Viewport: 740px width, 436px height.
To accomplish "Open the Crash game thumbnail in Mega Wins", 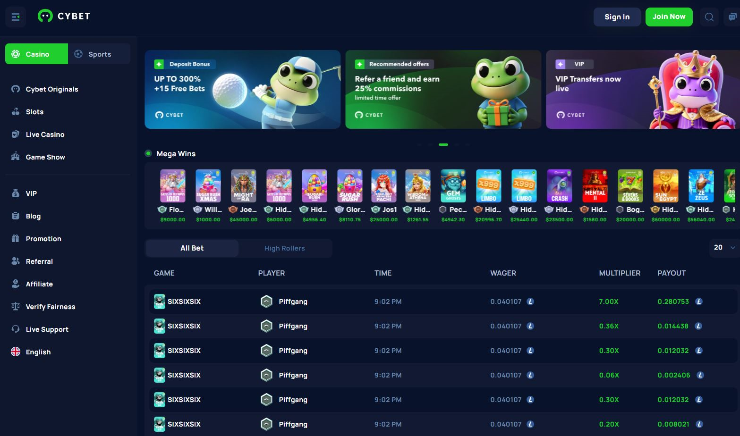I will click(559, 186).
